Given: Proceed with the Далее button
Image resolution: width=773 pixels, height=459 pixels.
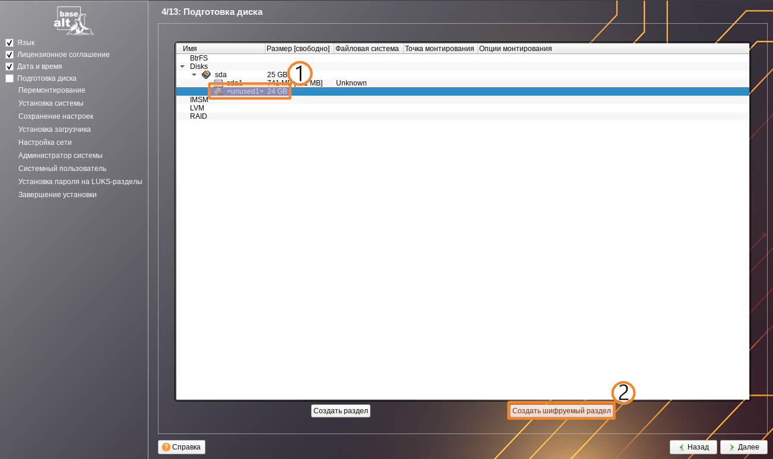Looking at the screenshot, I should [x=743, y=447].
